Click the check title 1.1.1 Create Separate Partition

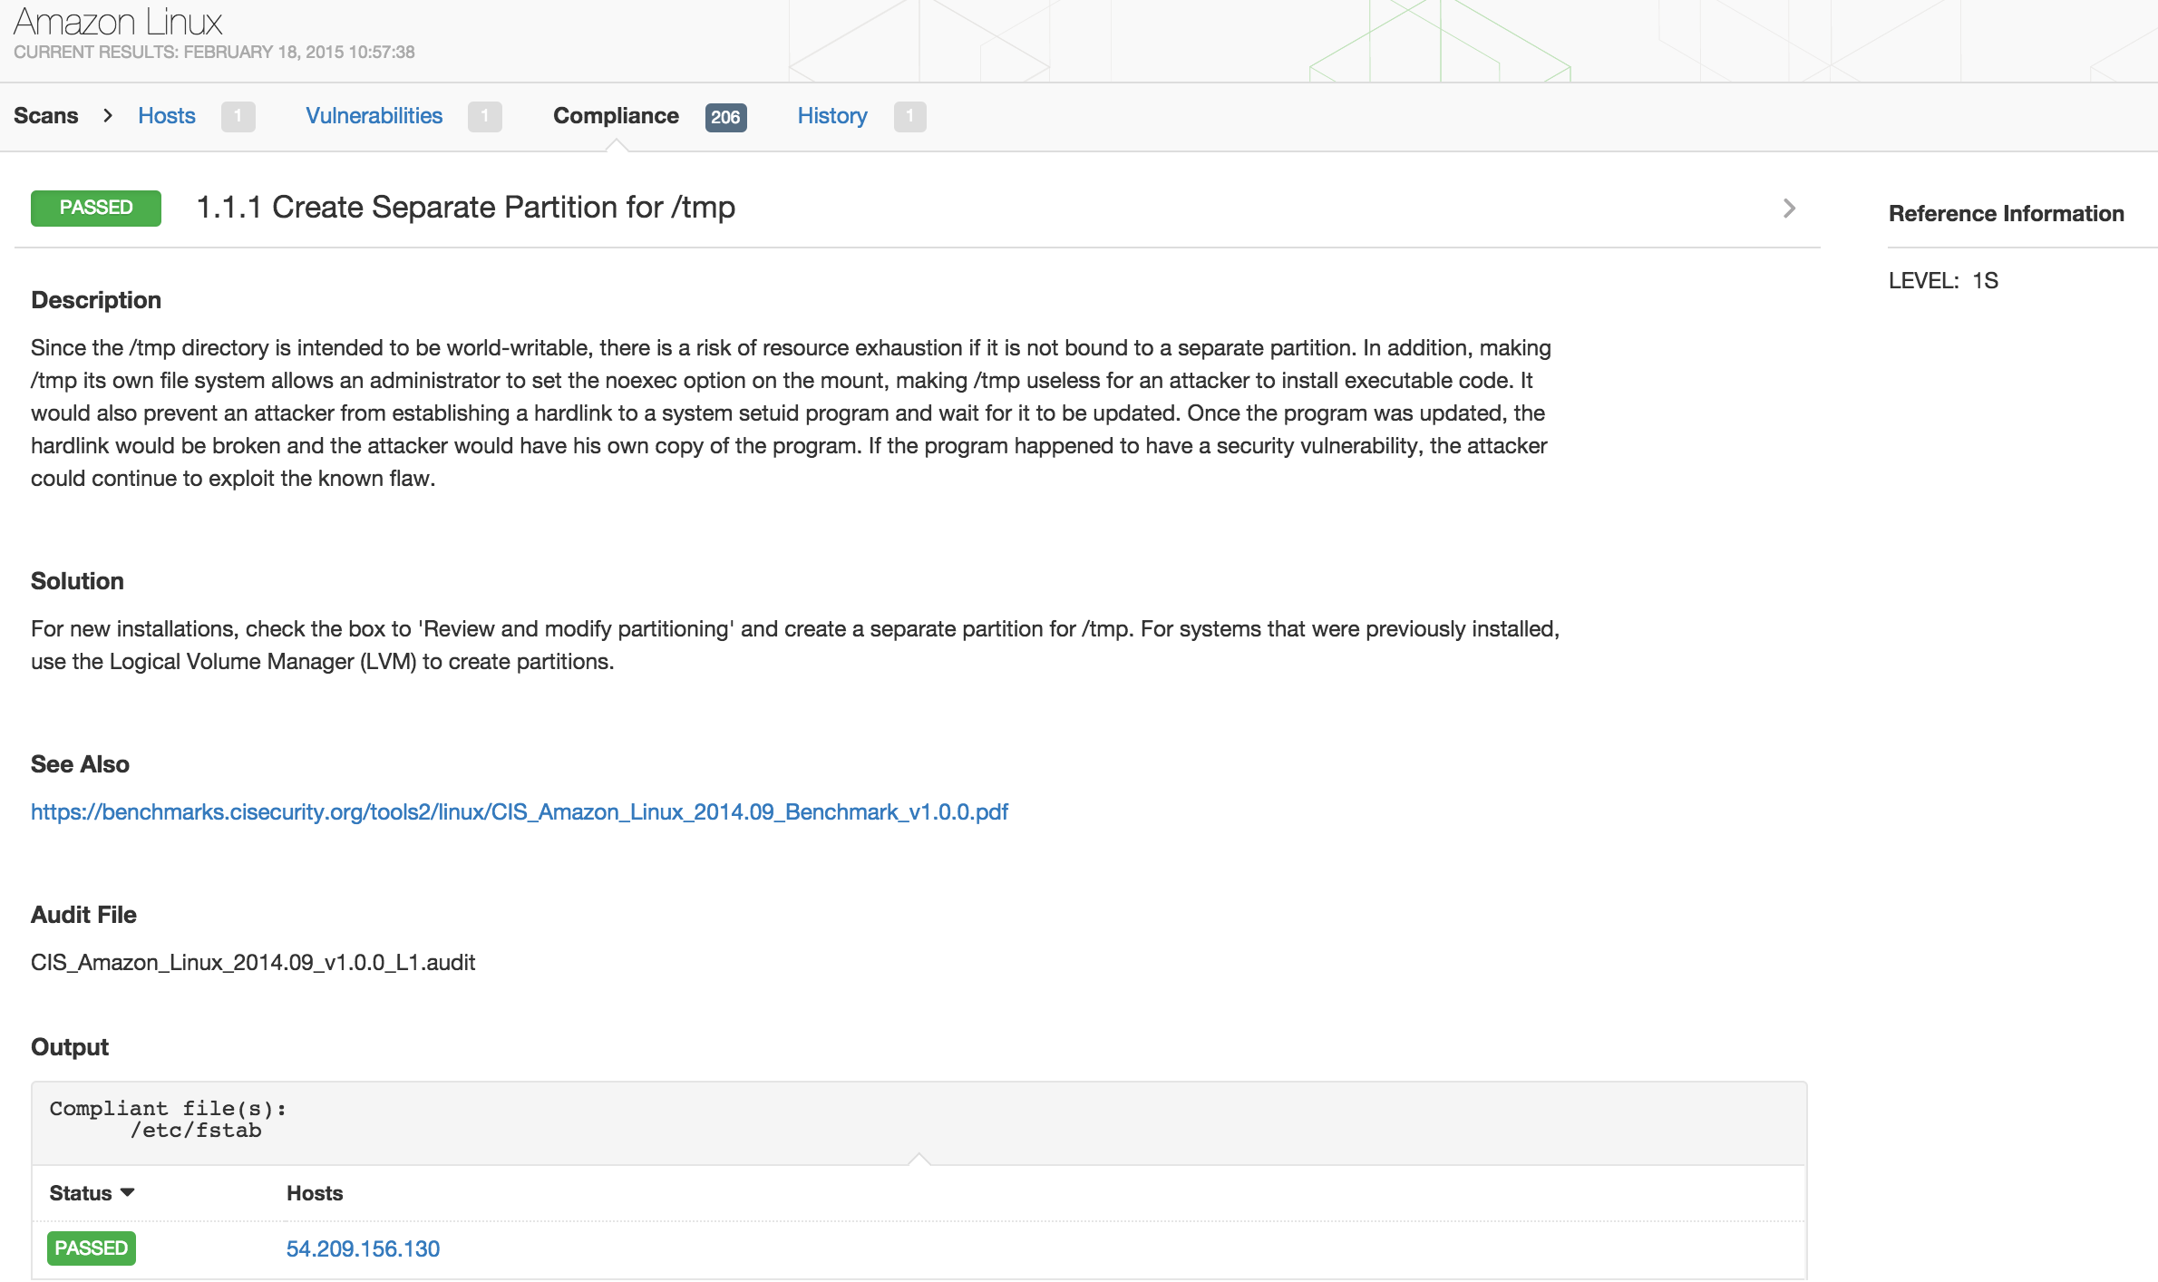(x=466, y=208)
